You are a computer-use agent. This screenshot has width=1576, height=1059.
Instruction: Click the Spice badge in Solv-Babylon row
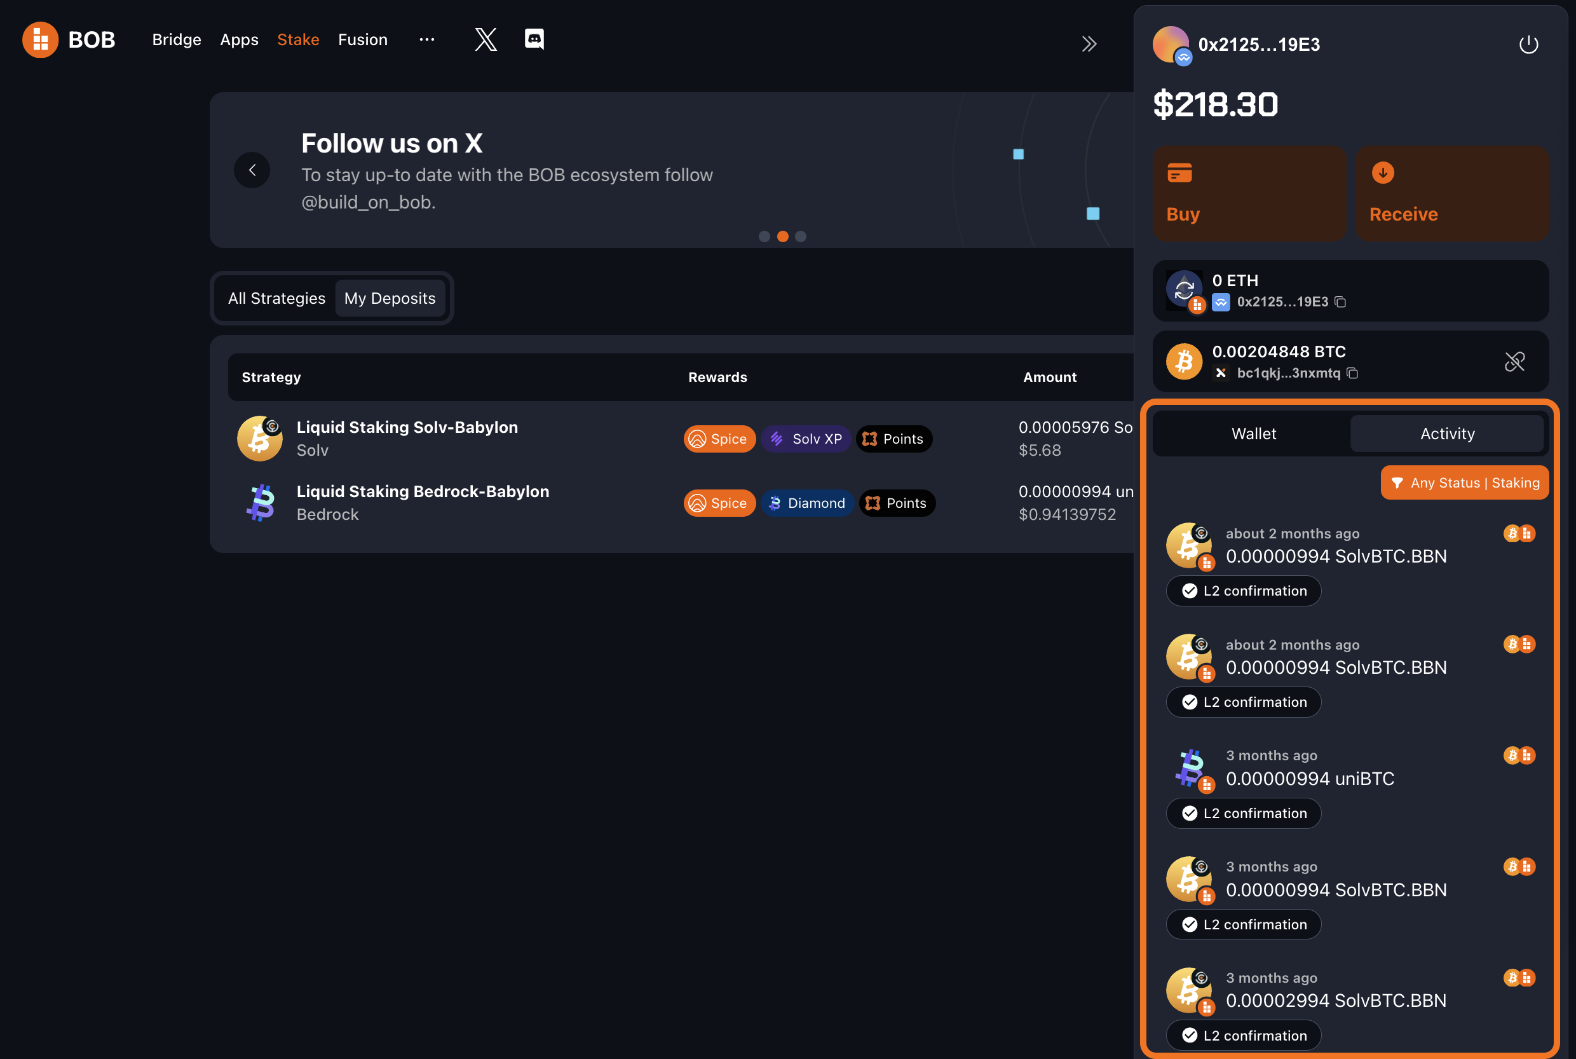click(719, 439)
